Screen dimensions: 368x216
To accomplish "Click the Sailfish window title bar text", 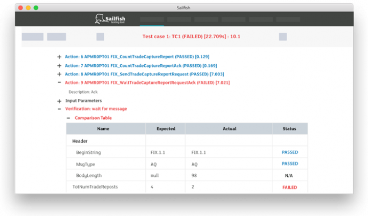I will pos(183,8).
